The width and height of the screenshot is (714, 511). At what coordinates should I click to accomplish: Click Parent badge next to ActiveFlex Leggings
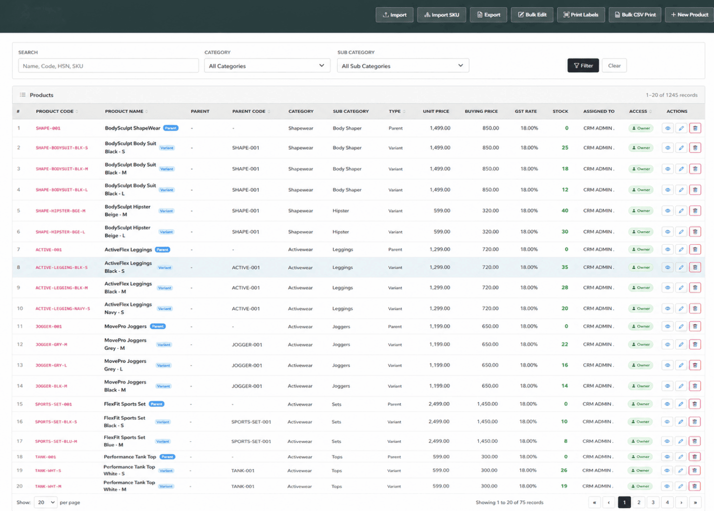[163, 249]
